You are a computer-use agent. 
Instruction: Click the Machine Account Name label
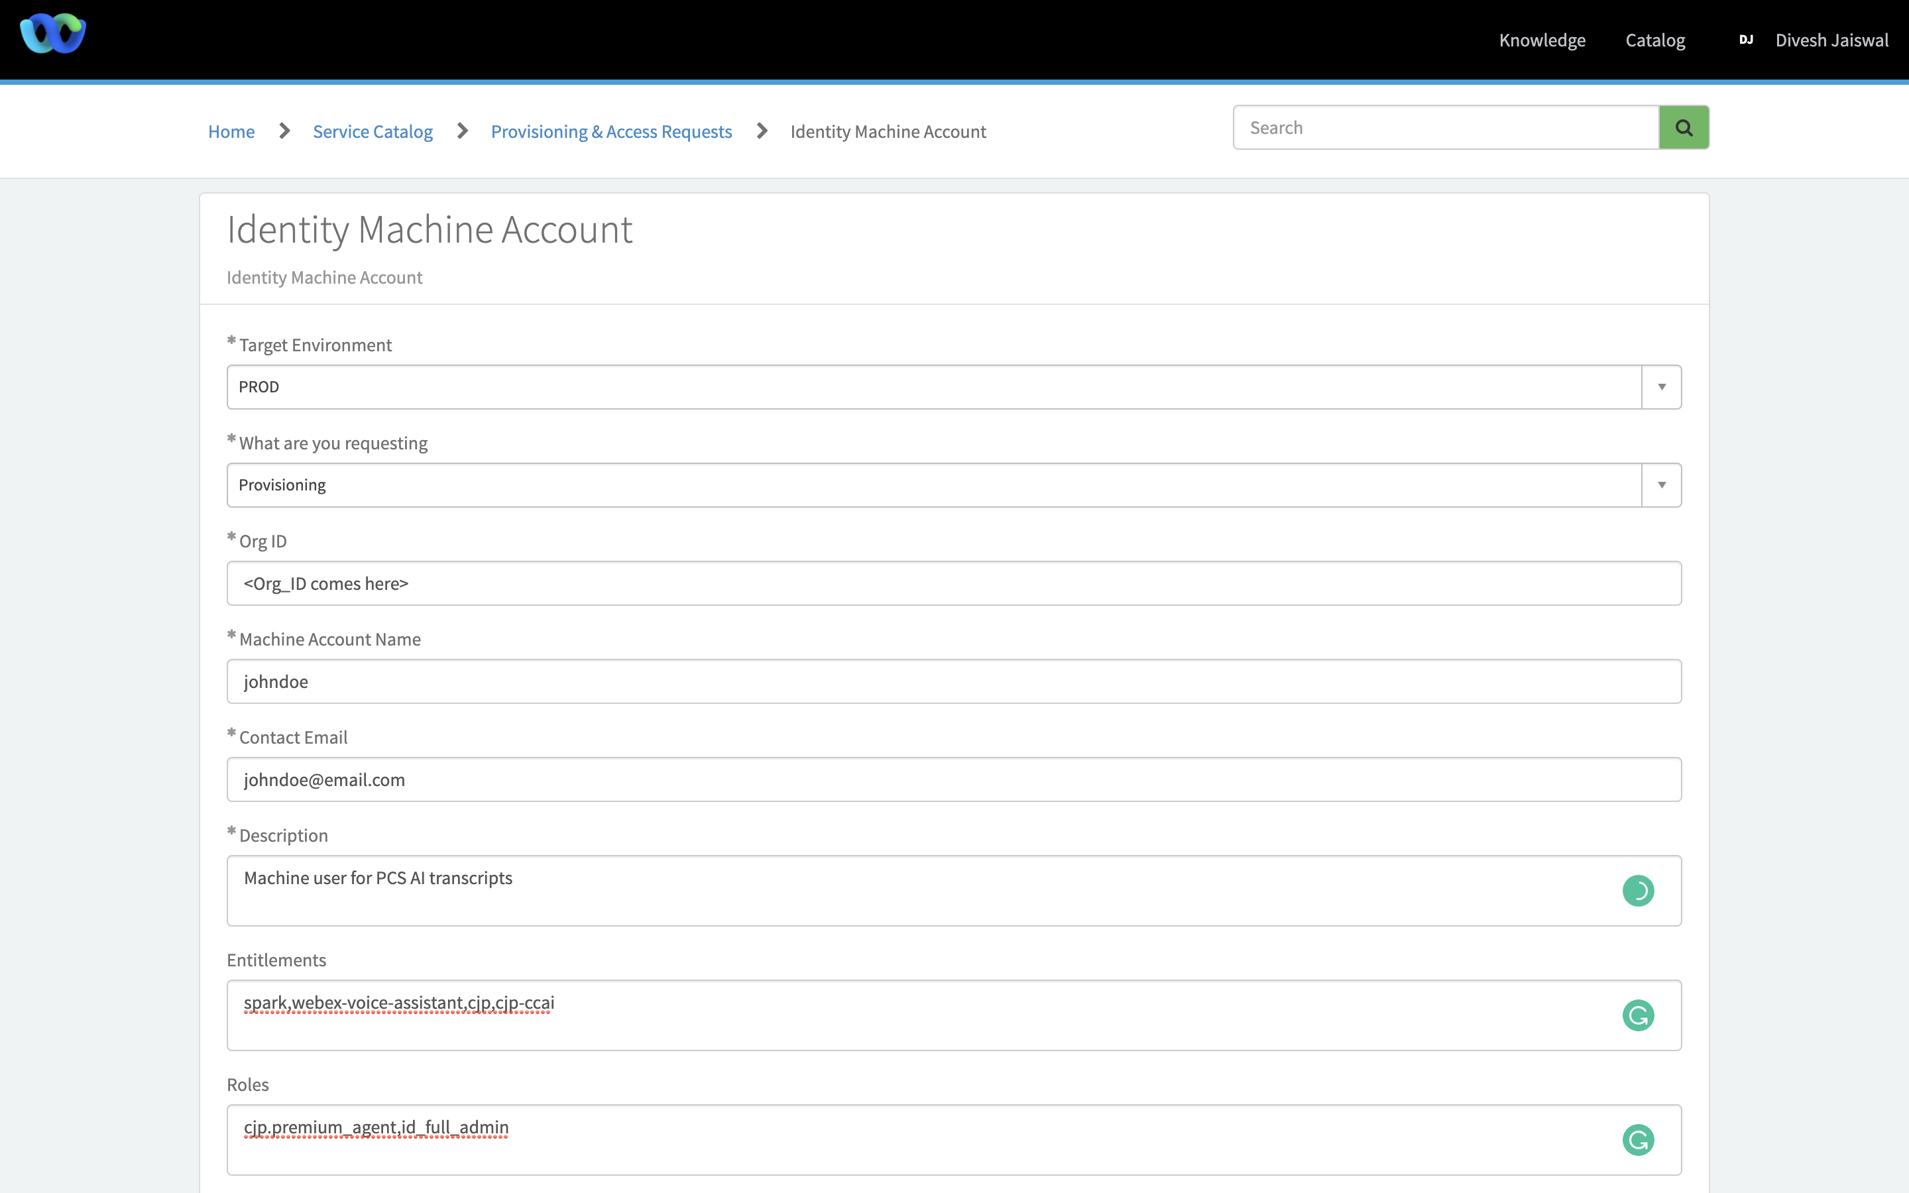[x=329, y=639]
